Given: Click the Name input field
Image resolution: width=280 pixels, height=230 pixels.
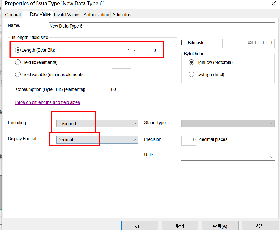Looking at the screenshot, I should pos(162,28).
